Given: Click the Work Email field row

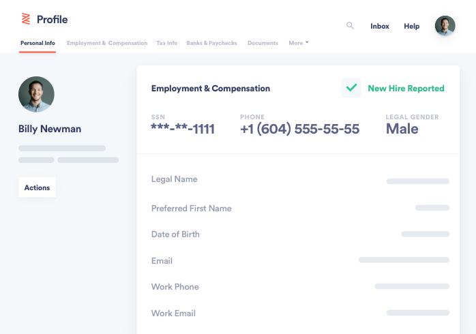Looking at the screenshot, I should [x=300, y=313].
